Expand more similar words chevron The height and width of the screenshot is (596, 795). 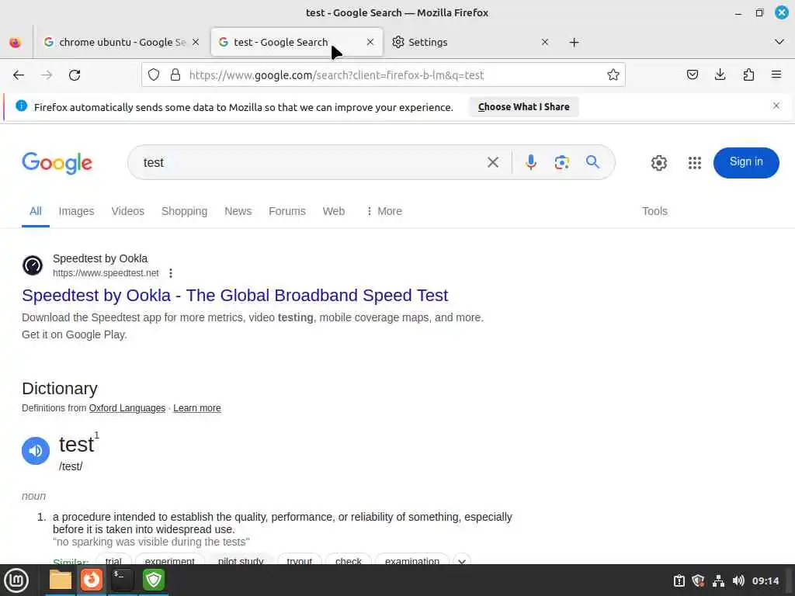coord(462,561)
